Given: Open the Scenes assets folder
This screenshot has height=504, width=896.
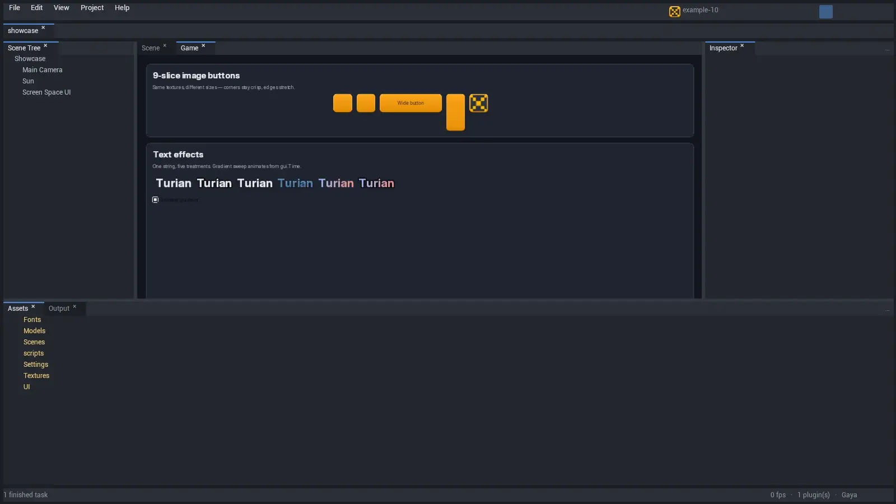Looking at the screenshot, I should [34, 342].
